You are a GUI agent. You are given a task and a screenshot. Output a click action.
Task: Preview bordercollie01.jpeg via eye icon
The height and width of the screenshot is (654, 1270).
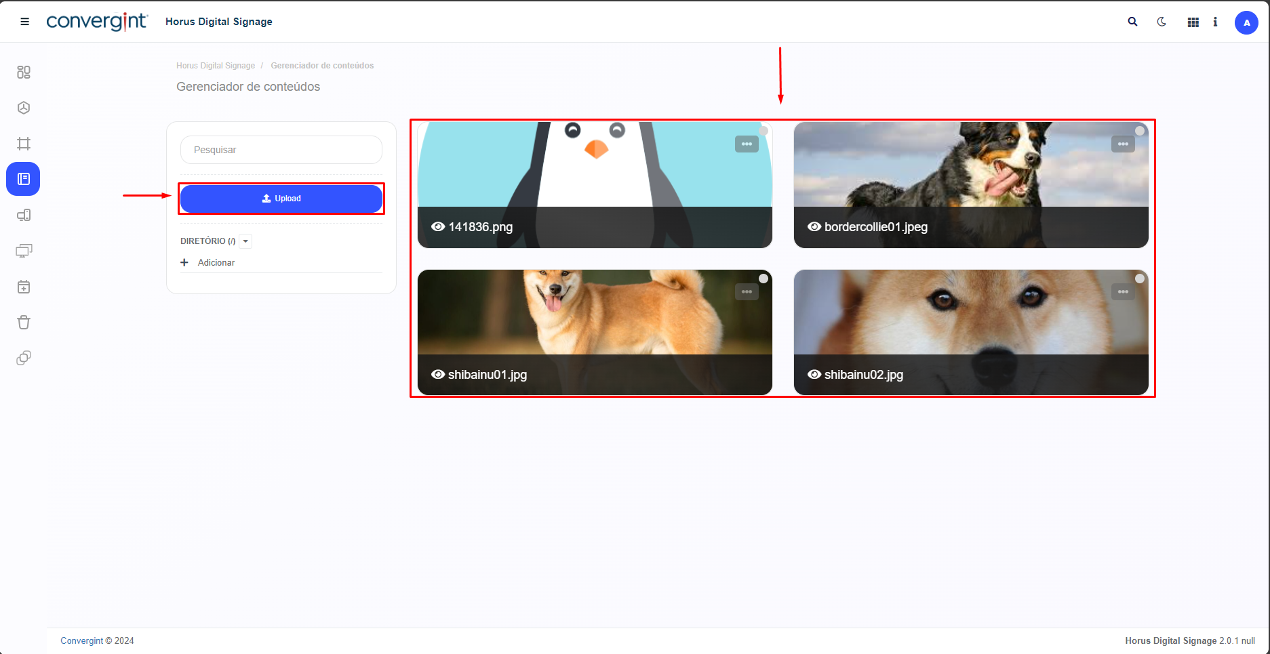coord(814,226)
